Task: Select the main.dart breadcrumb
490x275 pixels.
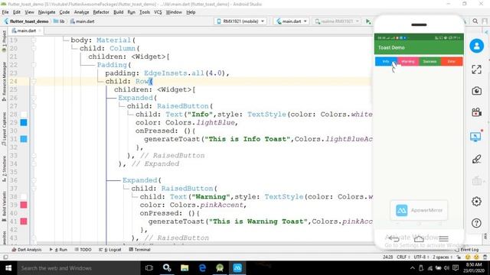Action: [82, 21]
